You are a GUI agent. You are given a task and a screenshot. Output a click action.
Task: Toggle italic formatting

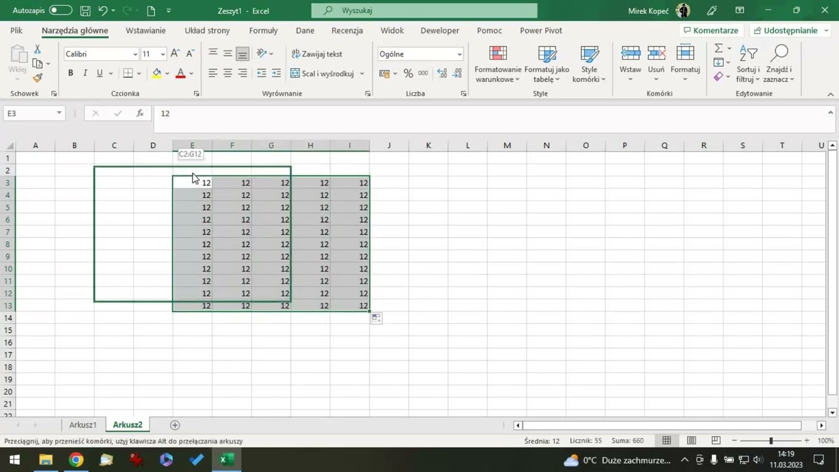85,73
